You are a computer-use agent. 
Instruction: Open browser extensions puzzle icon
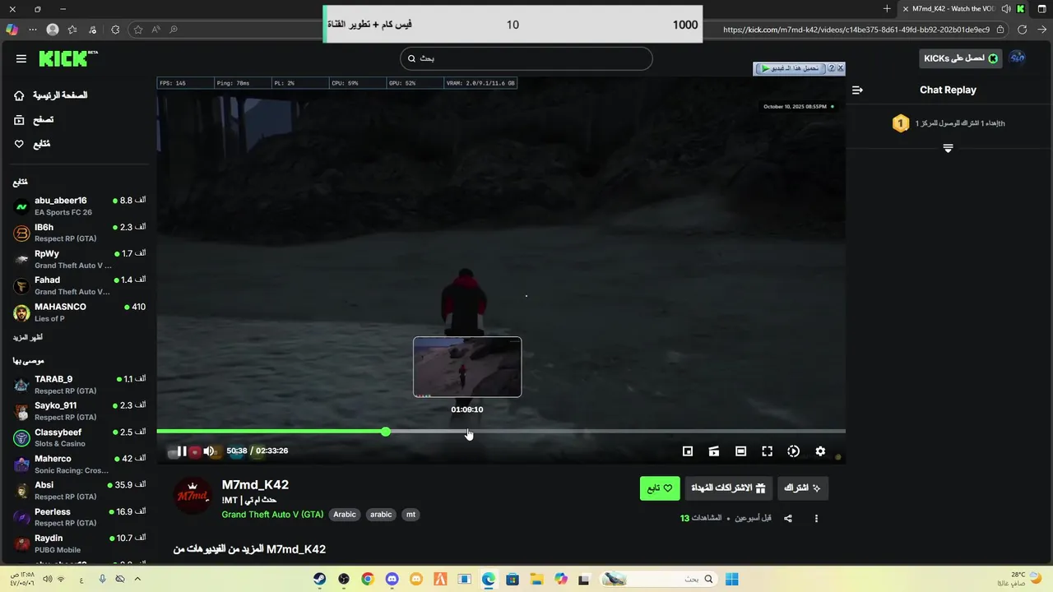pos(115,30)
